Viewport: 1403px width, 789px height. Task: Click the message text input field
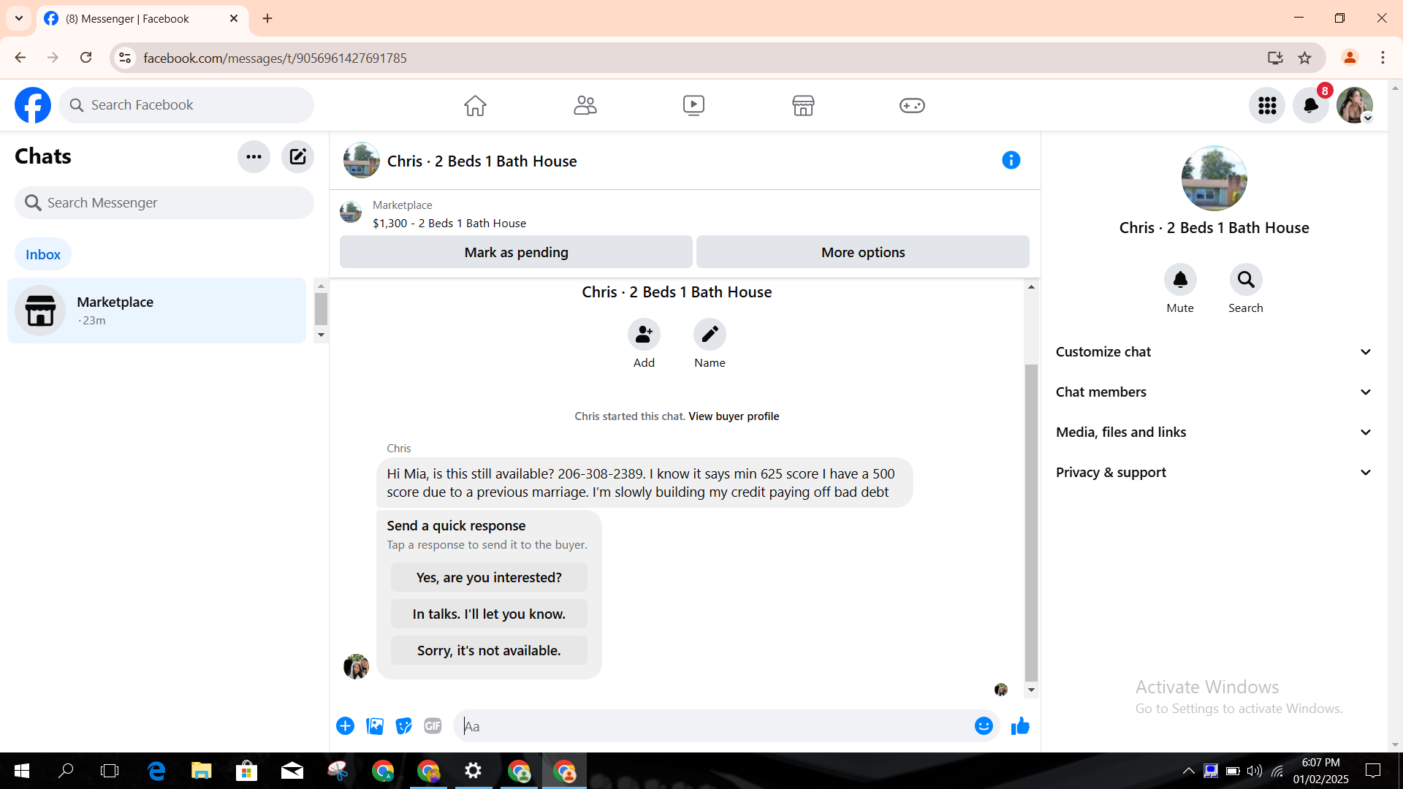[716, 726]
